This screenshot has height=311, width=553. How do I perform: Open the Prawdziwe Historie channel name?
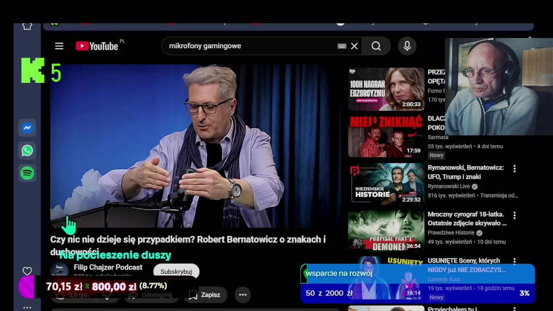click(451, 233)
